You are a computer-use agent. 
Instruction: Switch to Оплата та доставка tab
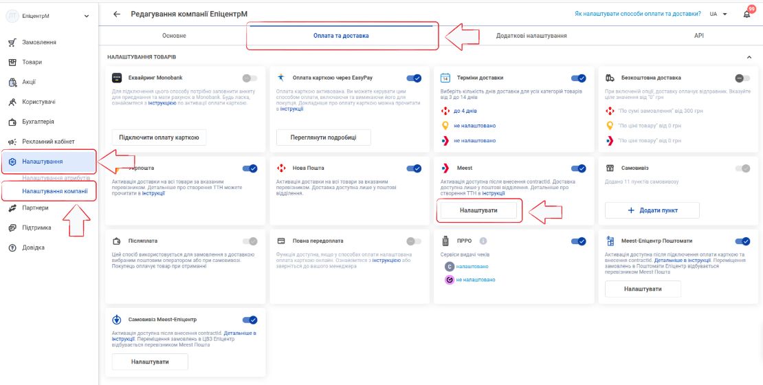(x=341, y=36)
